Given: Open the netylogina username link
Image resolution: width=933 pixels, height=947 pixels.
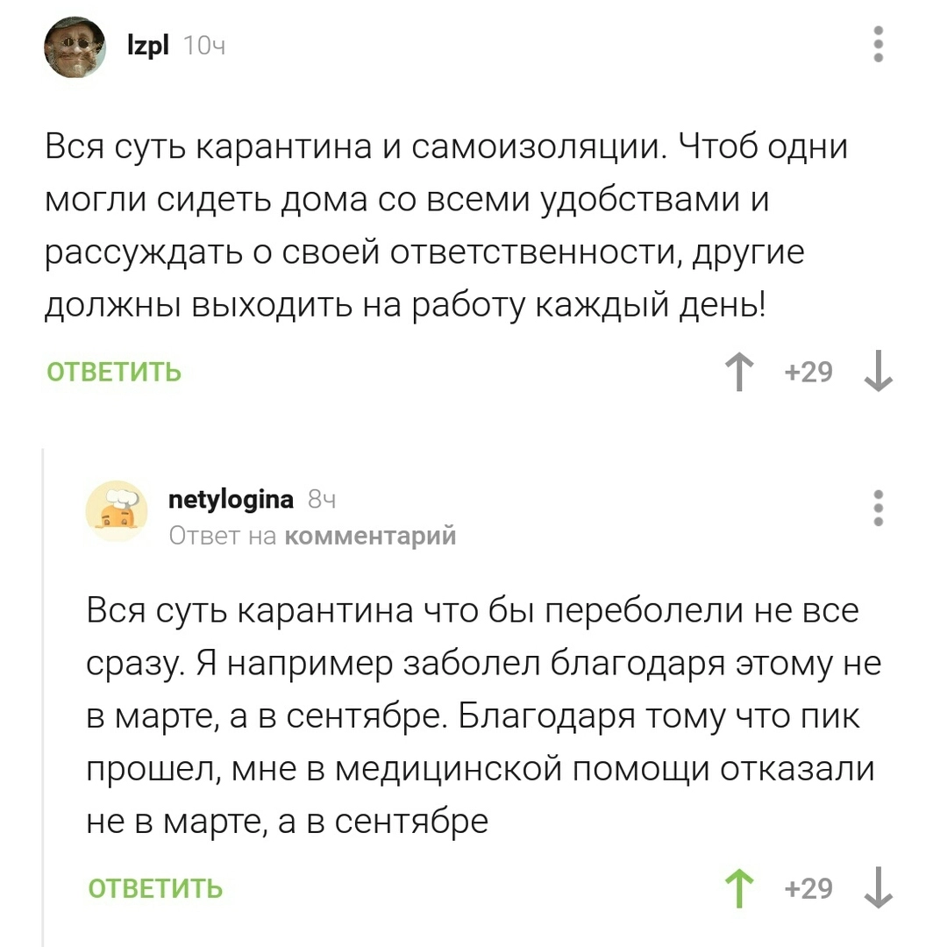Looking at the screenshot, I should pyautogui.click(x=231, y=500).
